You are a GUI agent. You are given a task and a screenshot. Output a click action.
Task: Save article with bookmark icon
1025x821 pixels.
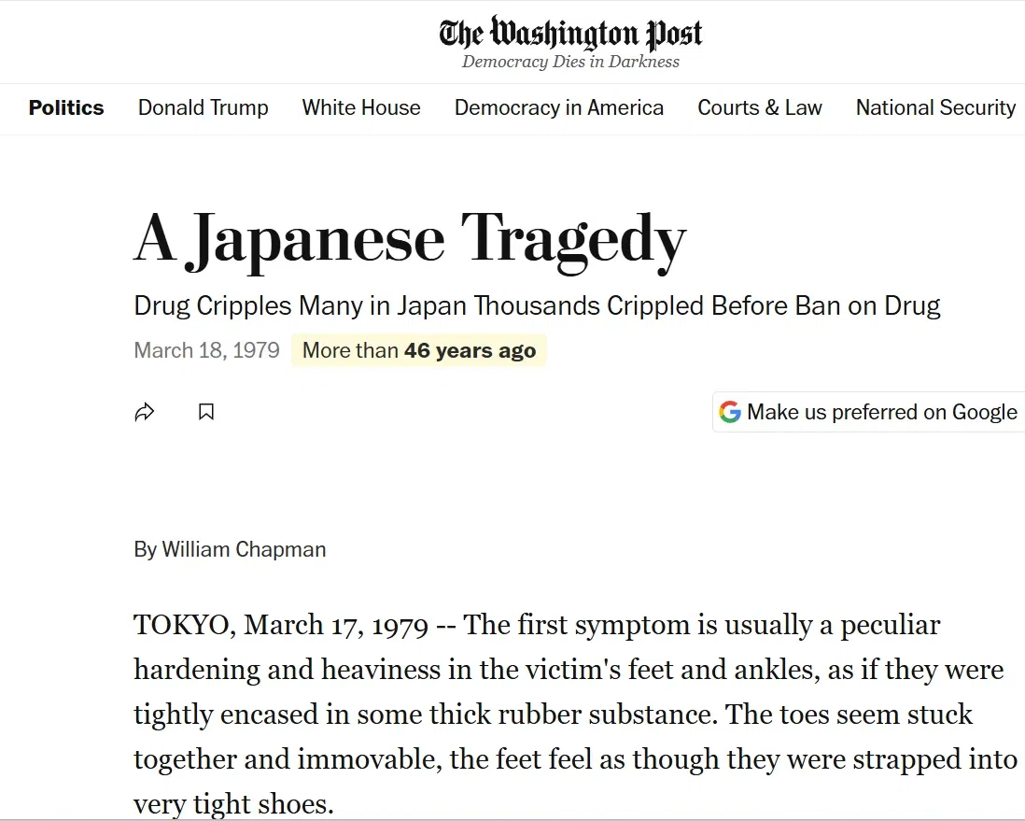click(206, 412)
